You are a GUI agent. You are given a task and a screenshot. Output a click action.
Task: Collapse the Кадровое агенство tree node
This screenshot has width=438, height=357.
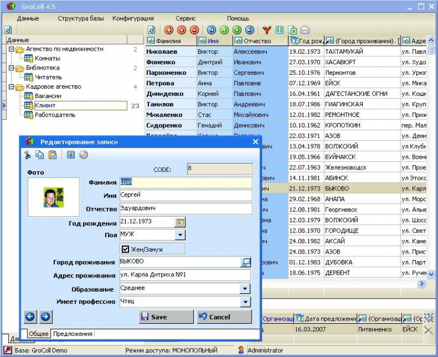[11, 86]
